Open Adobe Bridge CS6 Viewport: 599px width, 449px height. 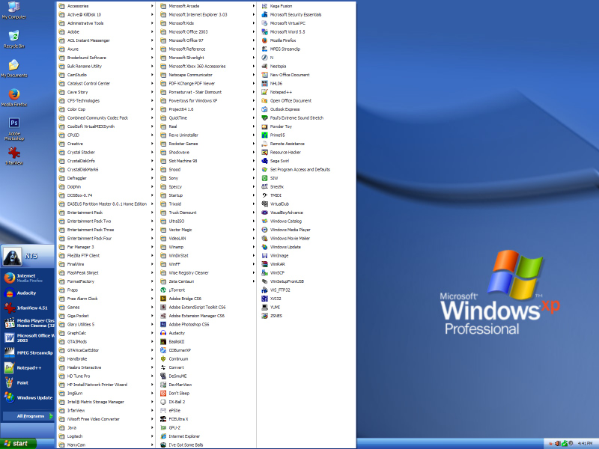(x=185, y=299)
